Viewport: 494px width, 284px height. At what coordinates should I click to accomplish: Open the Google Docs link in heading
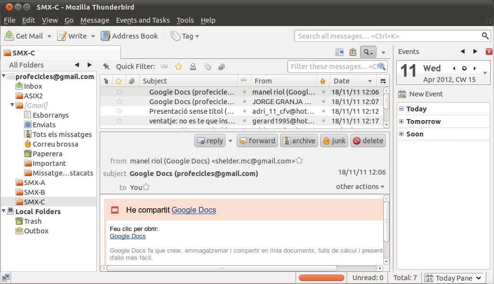[x=194, y=210]
